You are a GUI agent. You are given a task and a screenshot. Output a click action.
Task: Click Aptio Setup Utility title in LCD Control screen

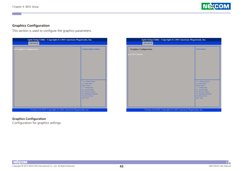pyautogui.click(x=174, y=40)
